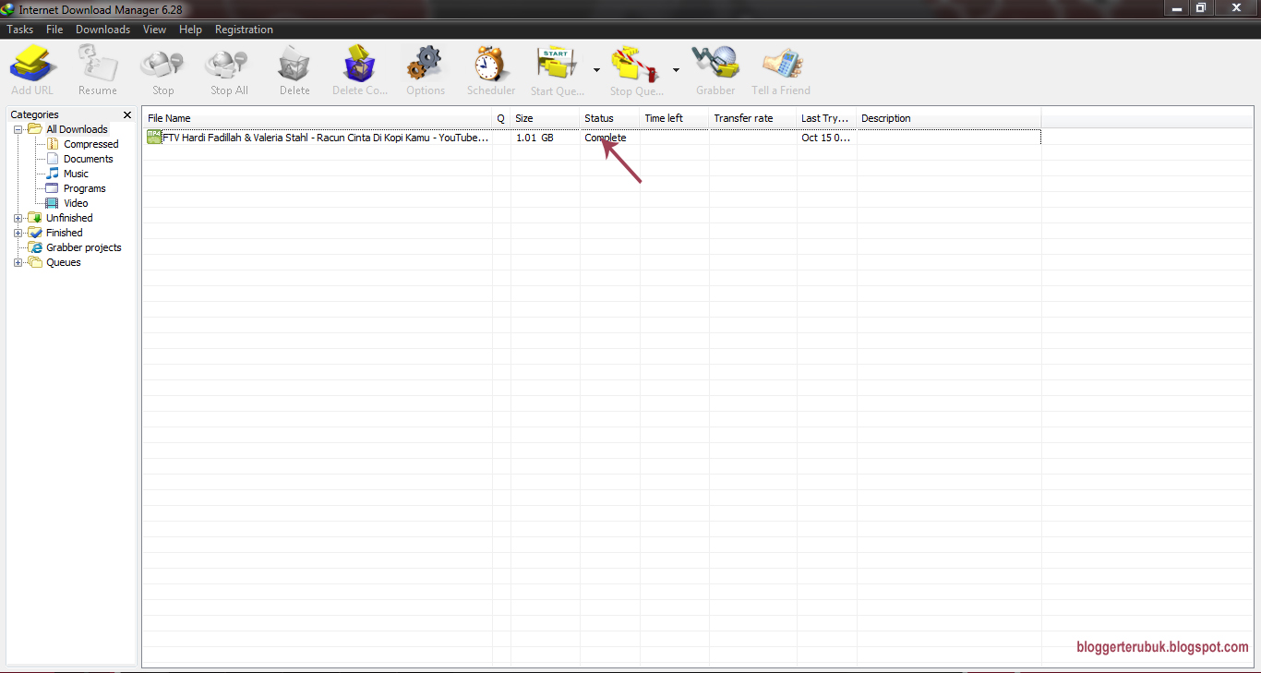Sort by Q column header
The image size is (1261, 673).
point(501,118)
